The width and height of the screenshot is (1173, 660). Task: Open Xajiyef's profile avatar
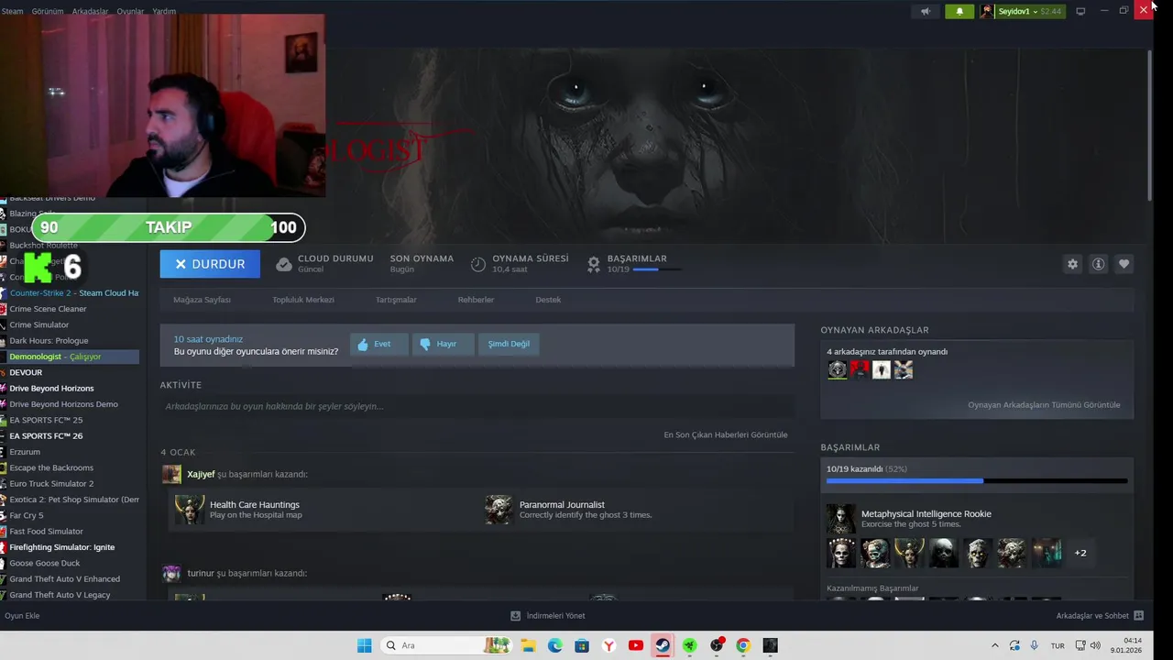click(x=171, y=474)
